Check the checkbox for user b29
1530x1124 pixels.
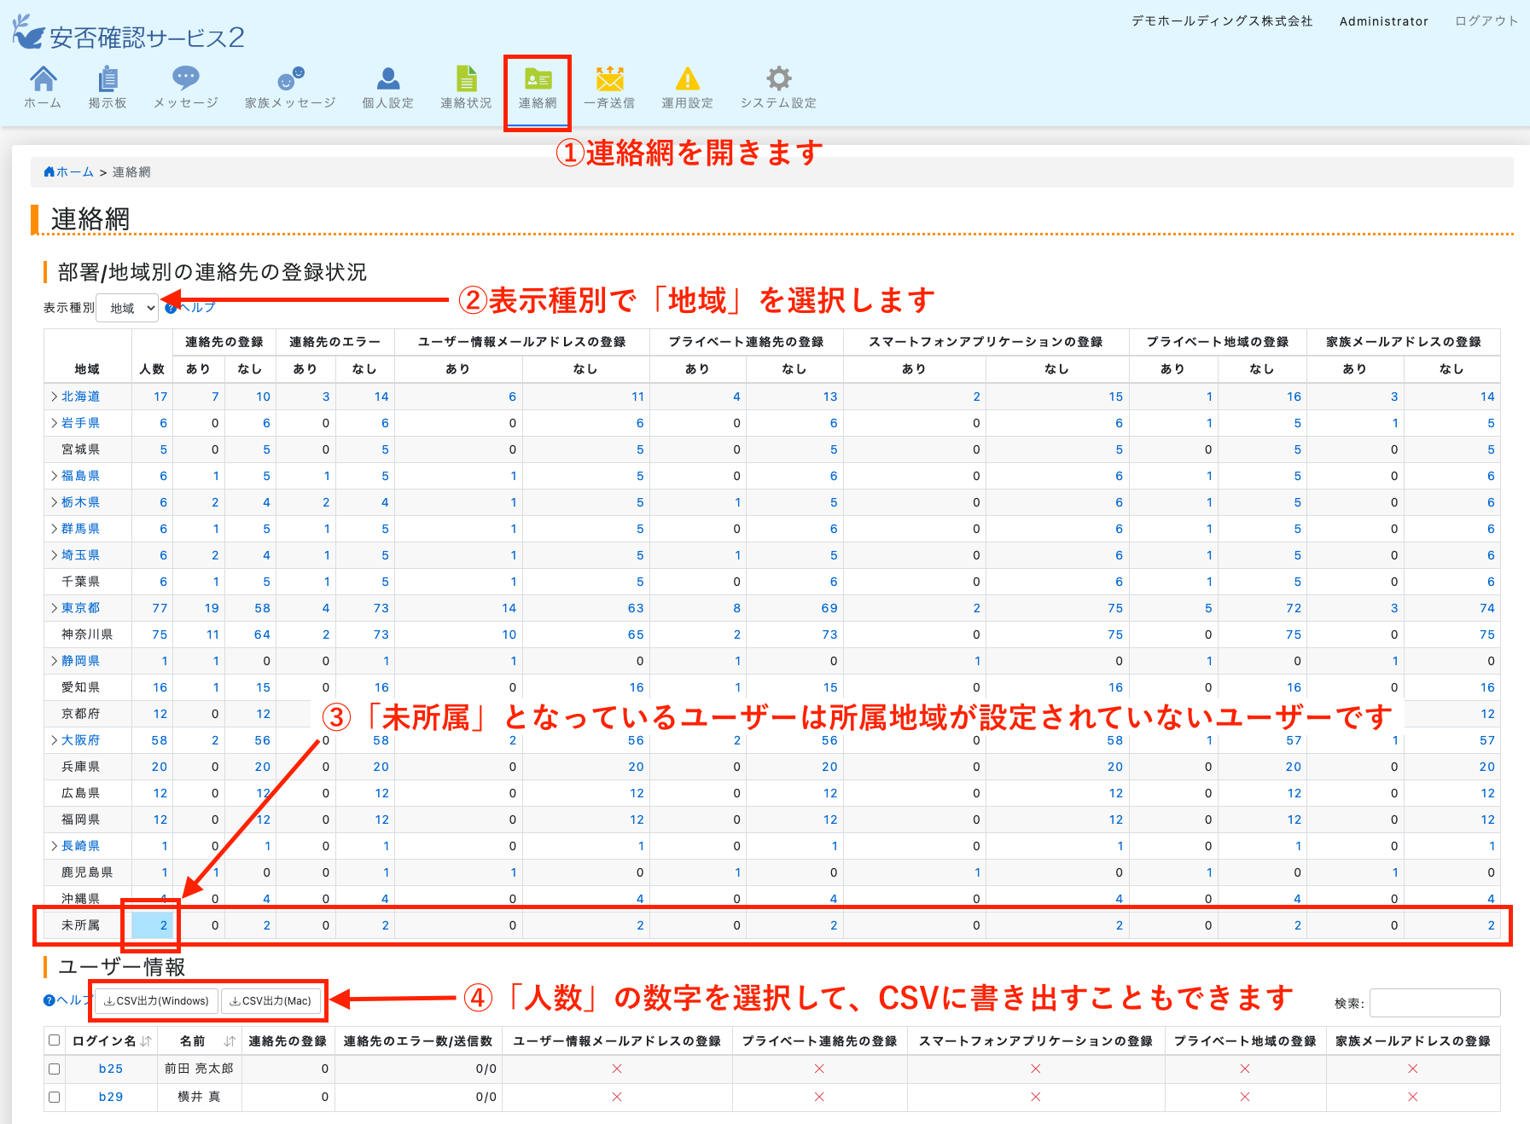pyautogui.click(x=55, y=1097)
